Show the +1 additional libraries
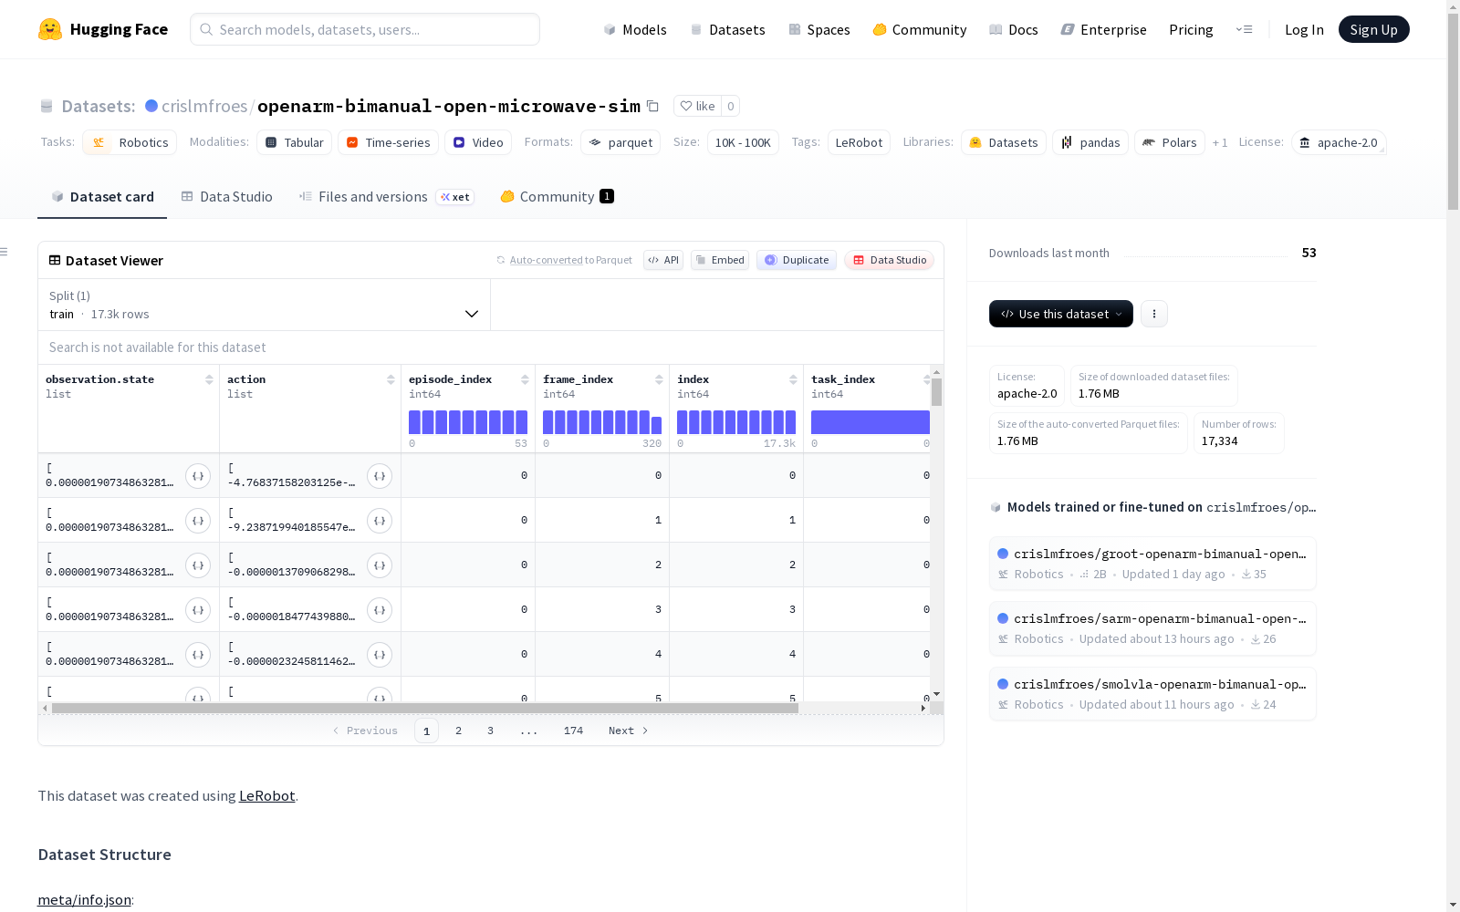The width and height of the screenshot is (1460, 912). (1219, 142)
